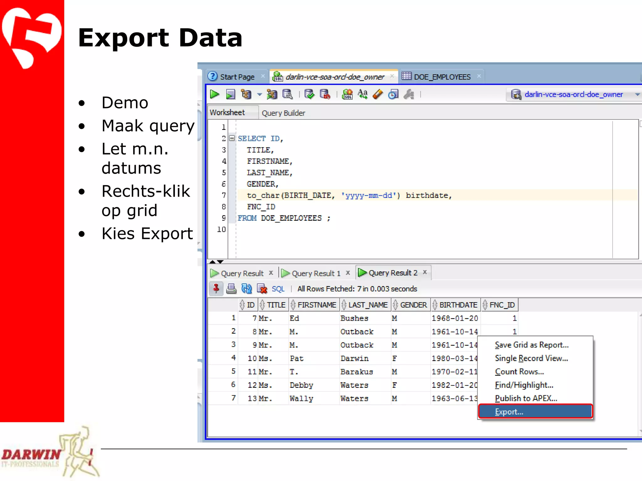Click the Rollback toolbar icon
Image resolution: width=642 pixels, height=481 pixels.
325,94
